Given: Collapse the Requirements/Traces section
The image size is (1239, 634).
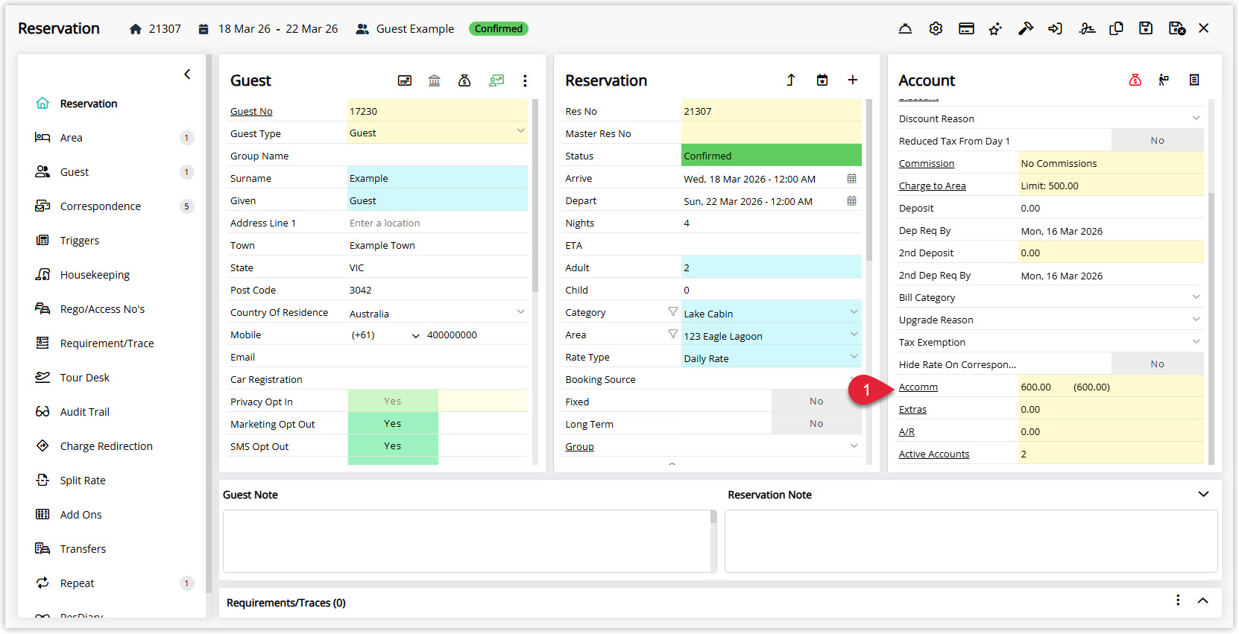Looking at the screenshot, I should (1202, 600).
